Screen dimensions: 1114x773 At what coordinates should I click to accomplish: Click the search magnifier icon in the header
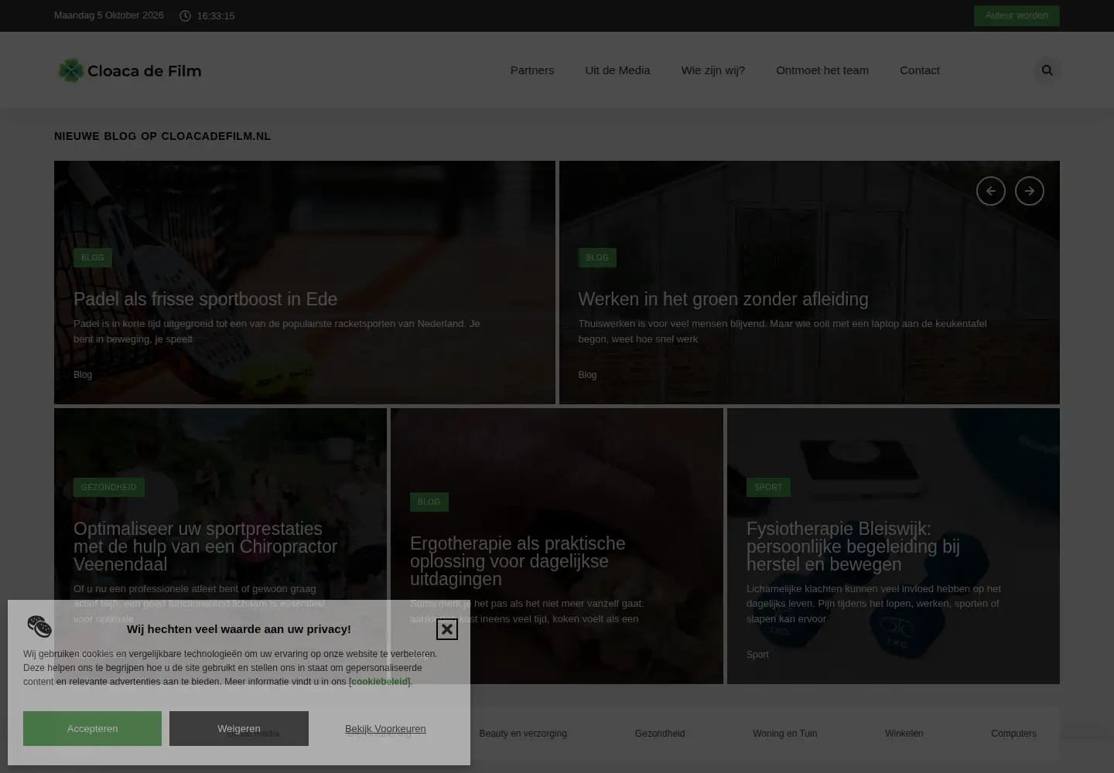[x=1047, y=70]
